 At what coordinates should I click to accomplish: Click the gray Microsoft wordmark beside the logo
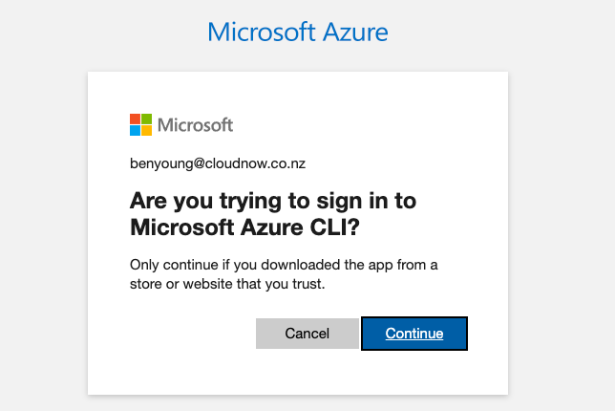point(196,125)
